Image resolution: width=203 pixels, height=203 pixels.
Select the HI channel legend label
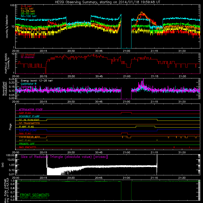click(x=28, y=57)
